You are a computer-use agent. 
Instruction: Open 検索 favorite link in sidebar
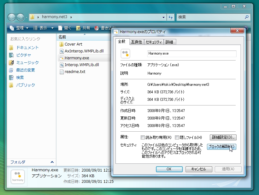tap(20, 77)
